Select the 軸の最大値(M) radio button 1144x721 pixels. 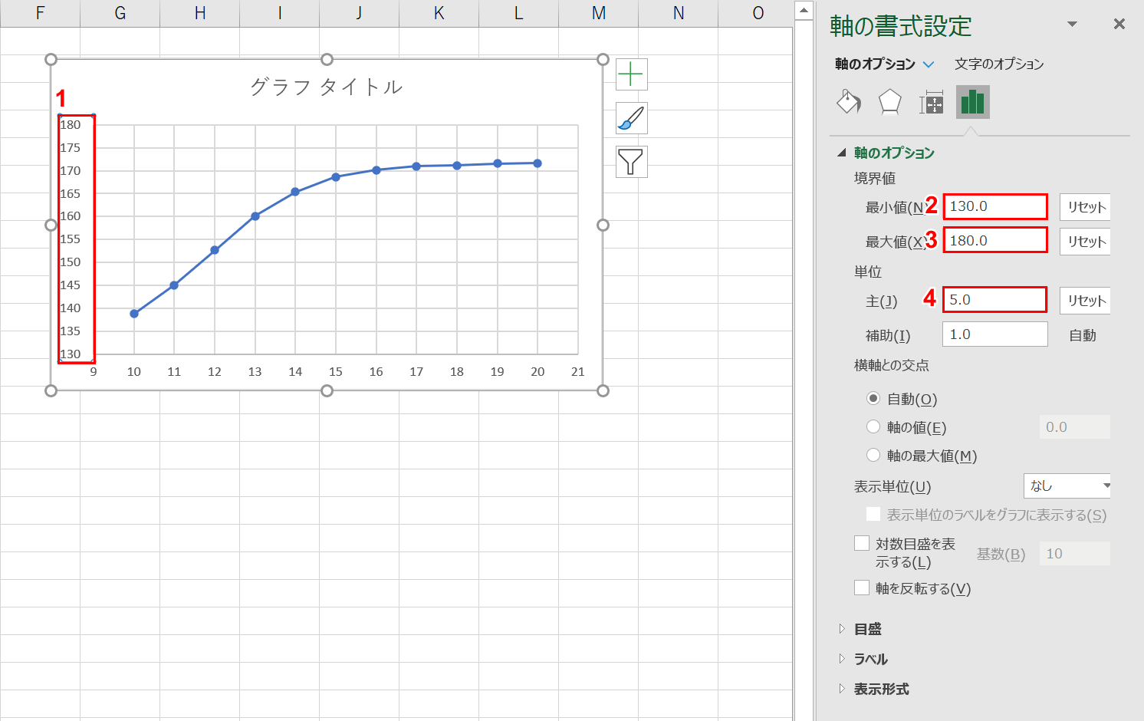[873, 456]
